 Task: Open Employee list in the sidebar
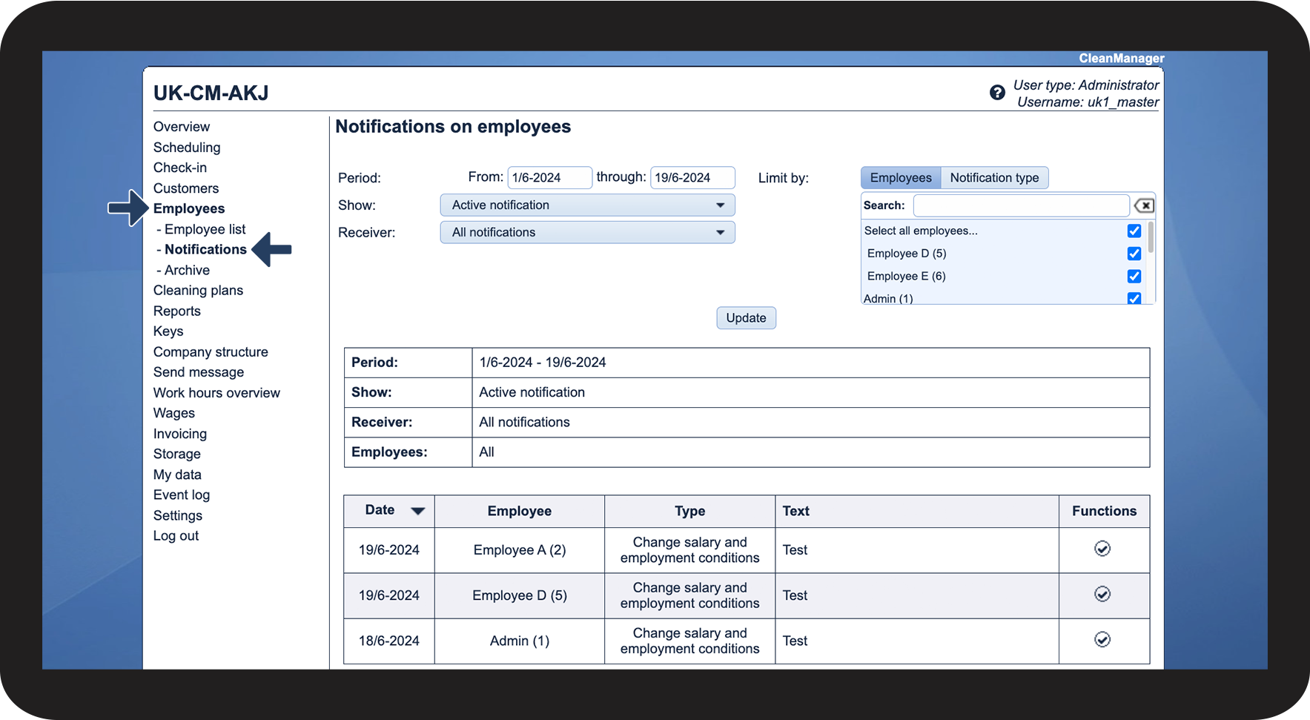click(205, 229)
